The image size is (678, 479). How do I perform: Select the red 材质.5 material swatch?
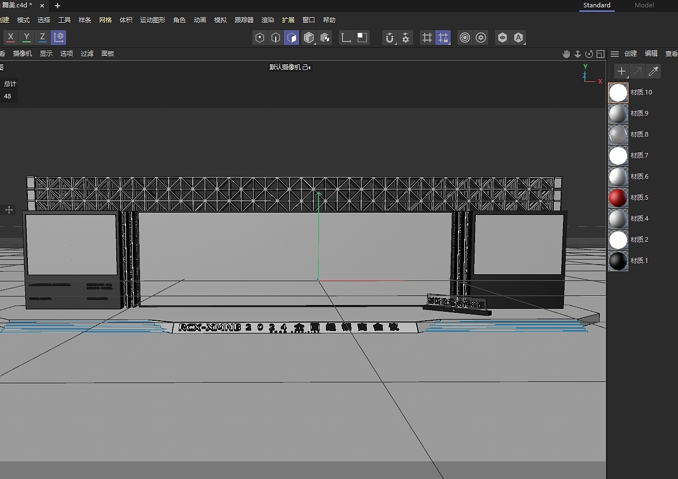(618, 197)
